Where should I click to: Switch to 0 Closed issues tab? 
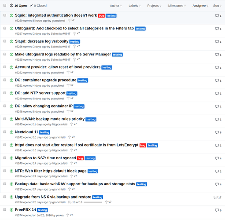38,6
